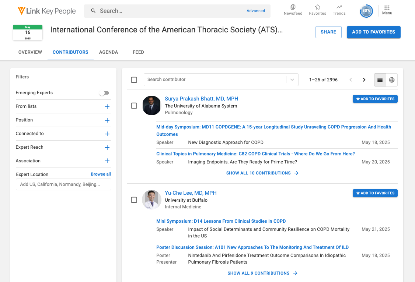The width and height of the screenshot is (415, 282).
Task: Click the Favorites star icon in header
Action: pyautogui.click(x=317, y=8)
